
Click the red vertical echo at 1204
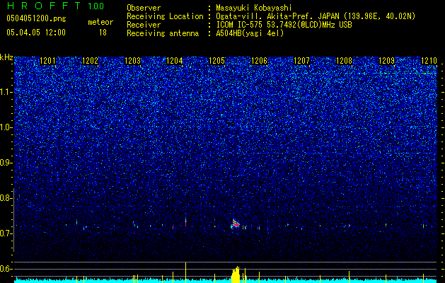click(185, 221)
